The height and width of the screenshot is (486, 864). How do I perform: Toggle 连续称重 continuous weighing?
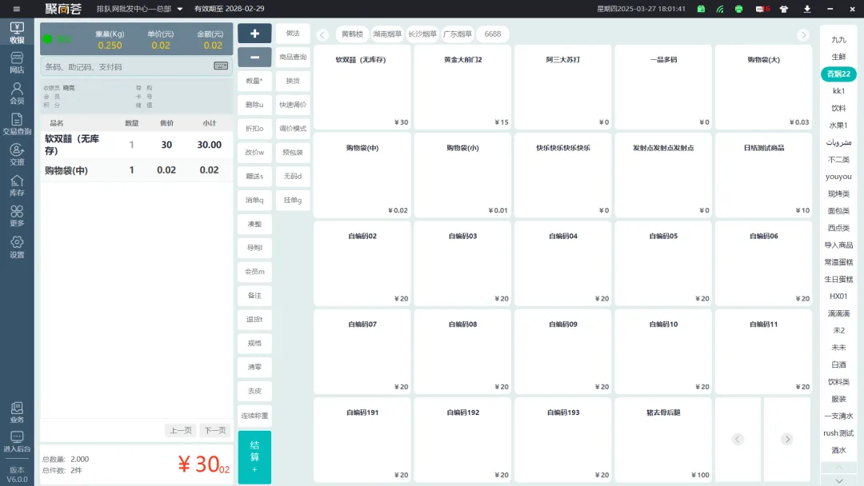coord(254,416)
